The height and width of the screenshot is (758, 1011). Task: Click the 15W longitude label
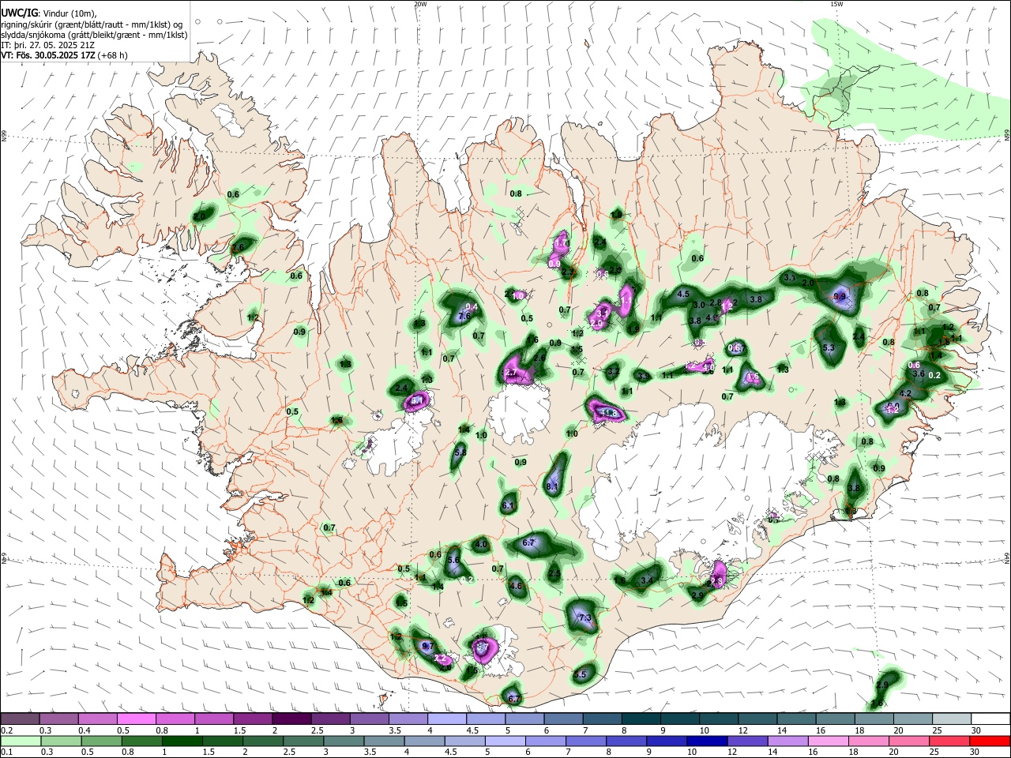click(x=836, y=4)
